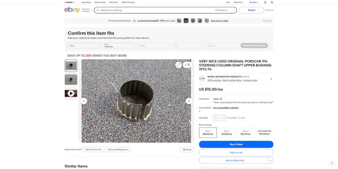Open the shopping cart icon
The width and height of the screenshot is (338, 169).
272,2
